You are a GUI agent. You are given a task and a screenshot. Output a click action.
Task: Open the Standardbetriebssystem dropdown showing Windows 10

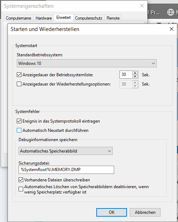87,63
